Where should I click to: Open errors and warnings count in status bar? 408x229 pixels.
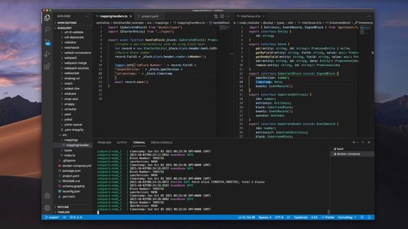[x=76, y=218]
